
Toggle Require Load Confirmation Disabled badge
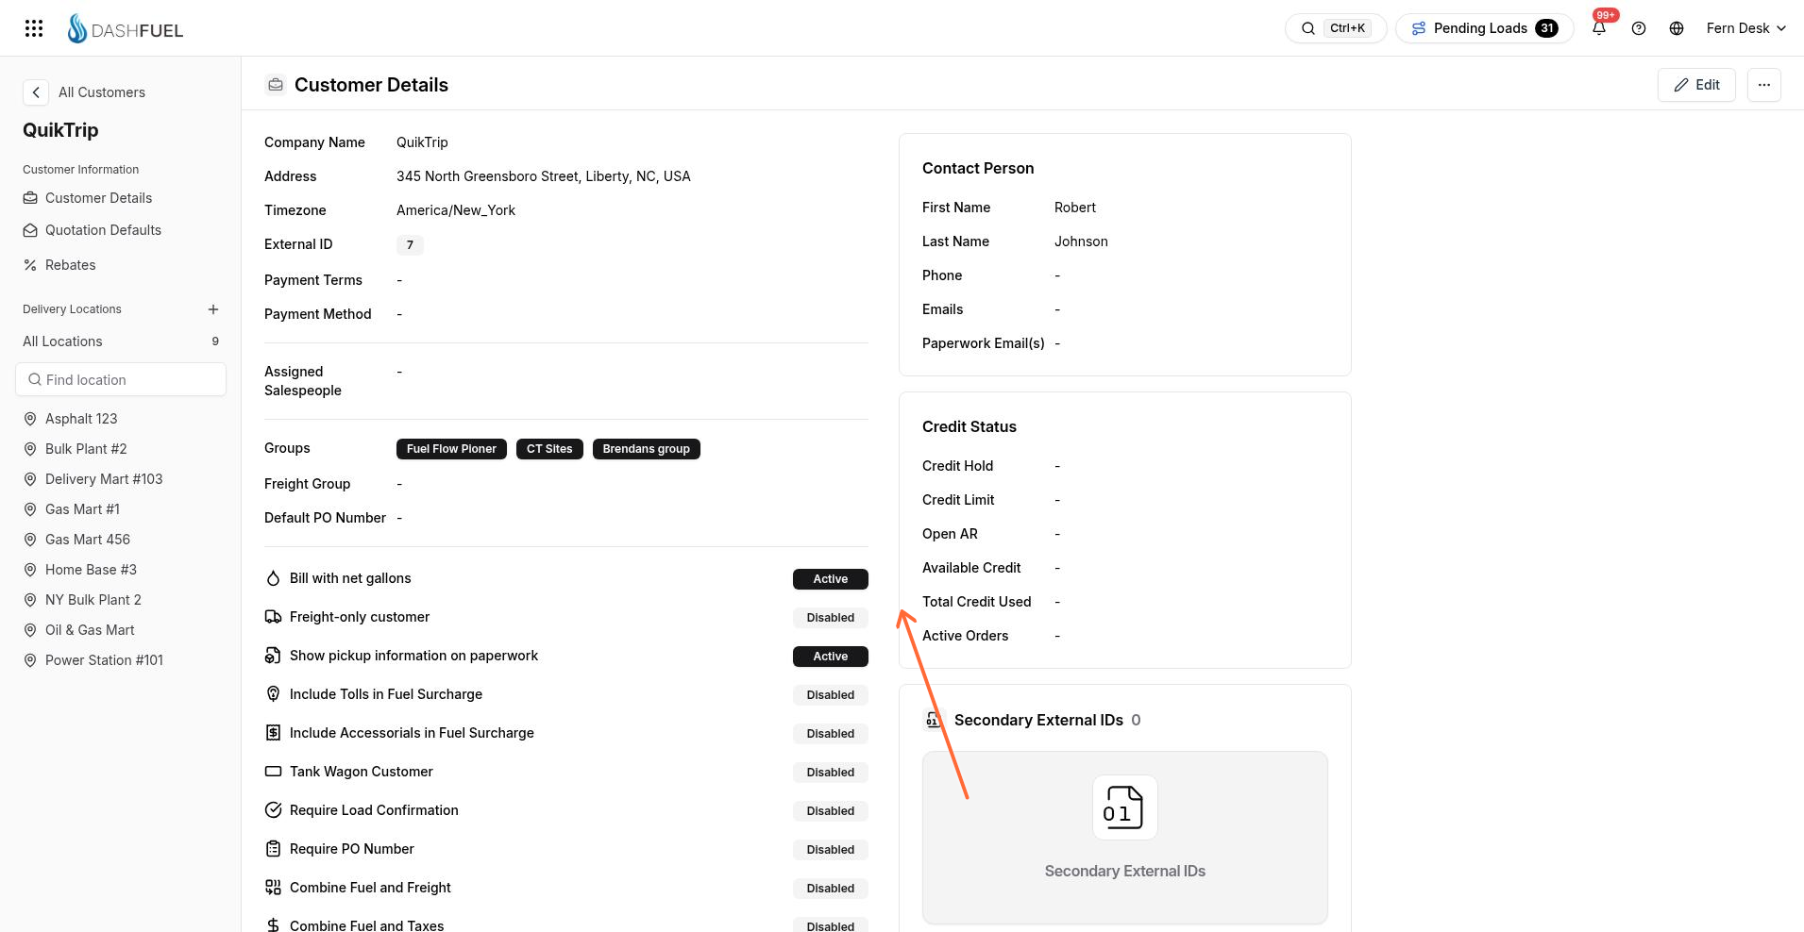(830, 811)
